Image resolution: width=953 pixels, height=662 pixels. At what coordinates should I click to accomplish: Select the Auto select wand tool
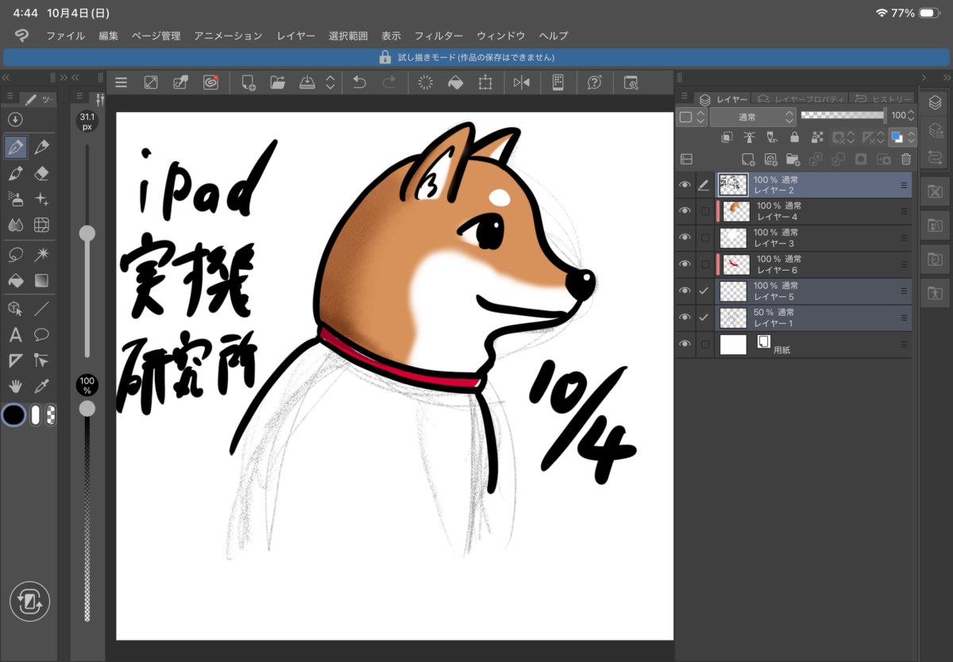(42, 254)
